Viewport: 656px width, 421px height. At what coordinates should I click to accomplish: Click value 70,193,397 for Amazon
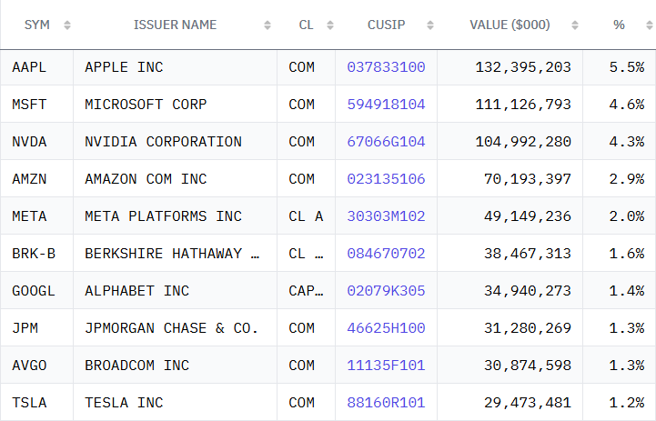[528, 179]
